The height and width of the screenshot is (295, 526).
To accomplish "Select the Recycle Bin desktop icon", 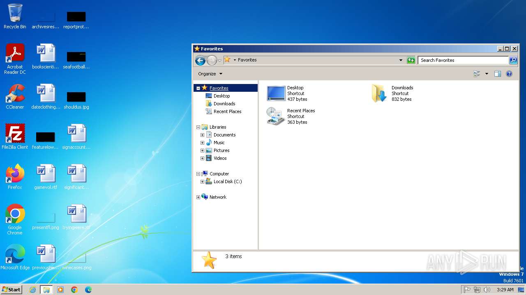I will [x=15, y=16].
